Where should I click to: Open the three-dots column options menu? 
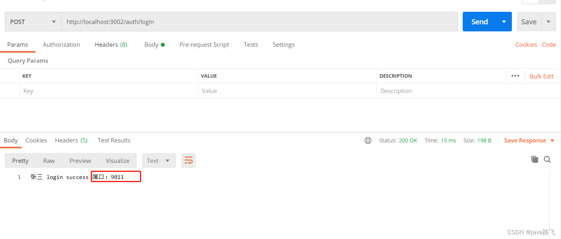pos(515,76)
